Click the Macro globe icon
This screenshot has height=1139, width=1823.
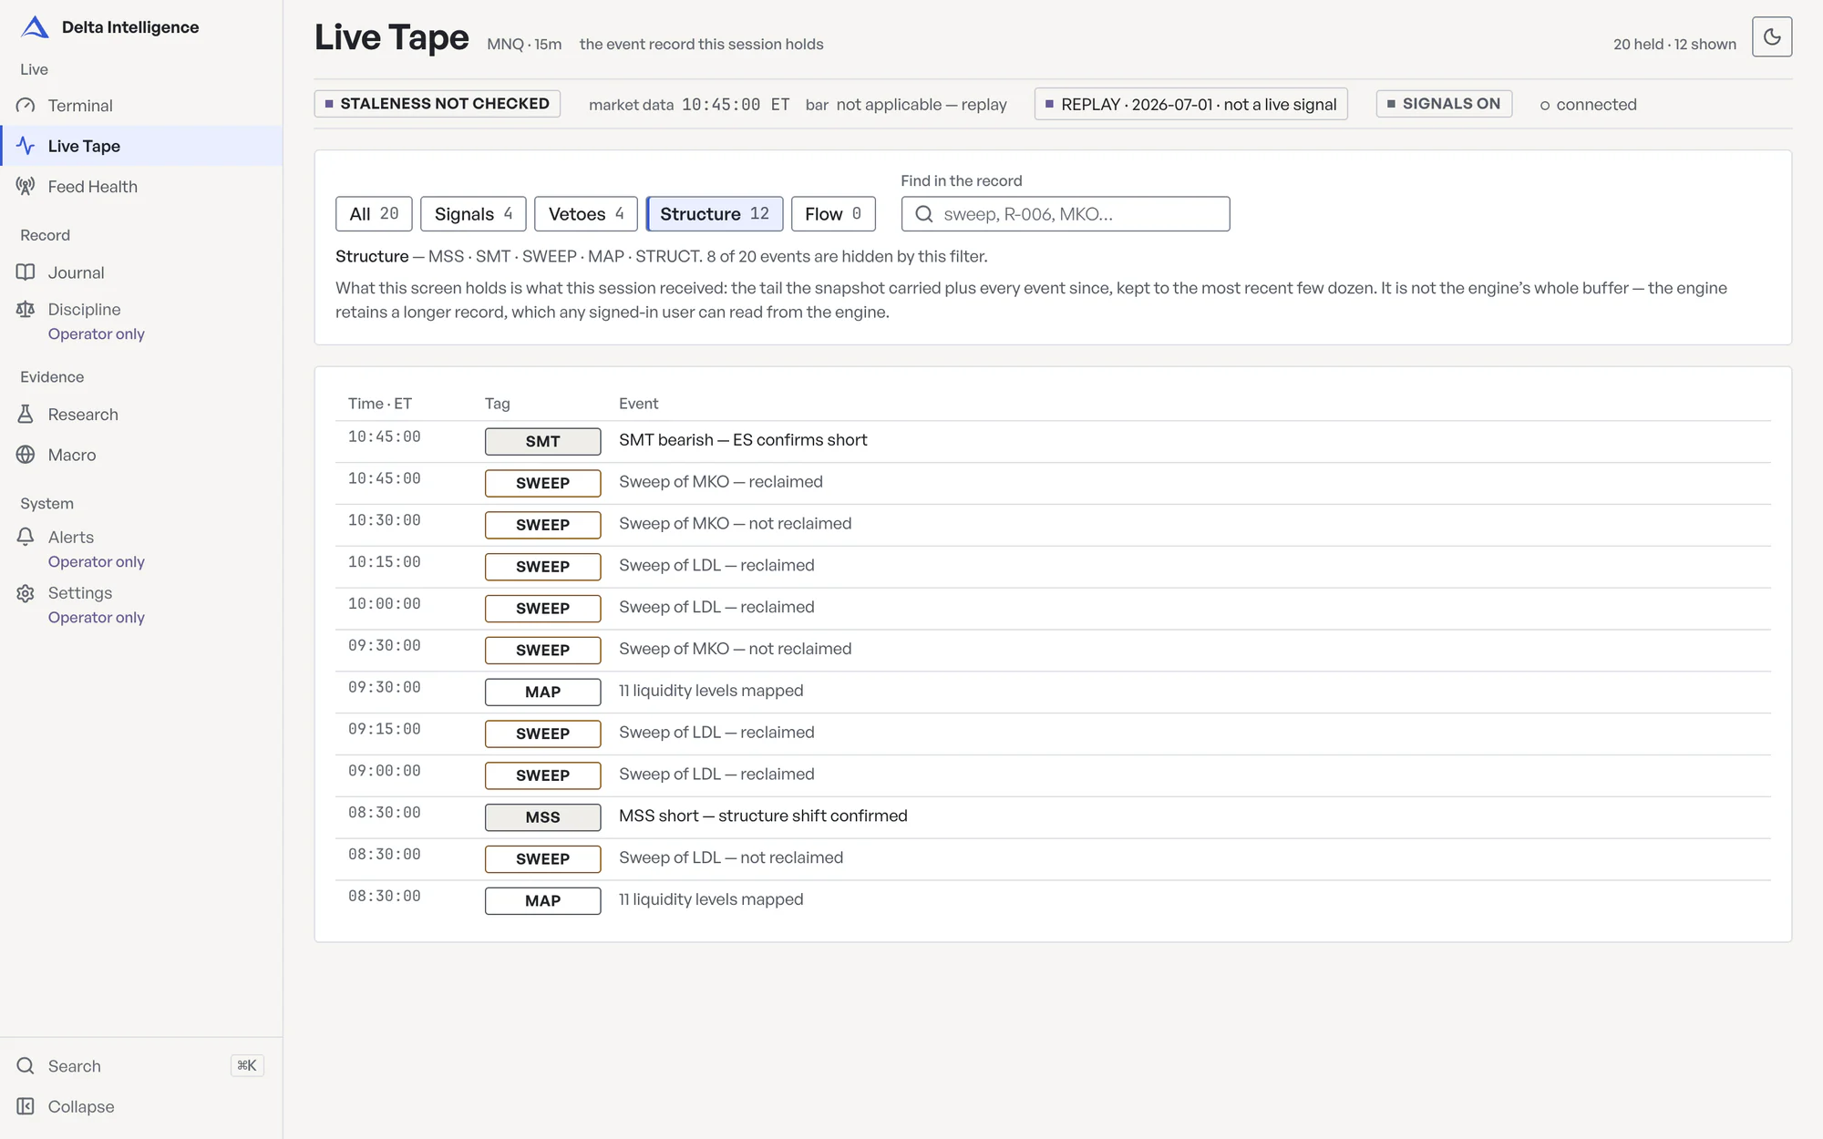26,455
